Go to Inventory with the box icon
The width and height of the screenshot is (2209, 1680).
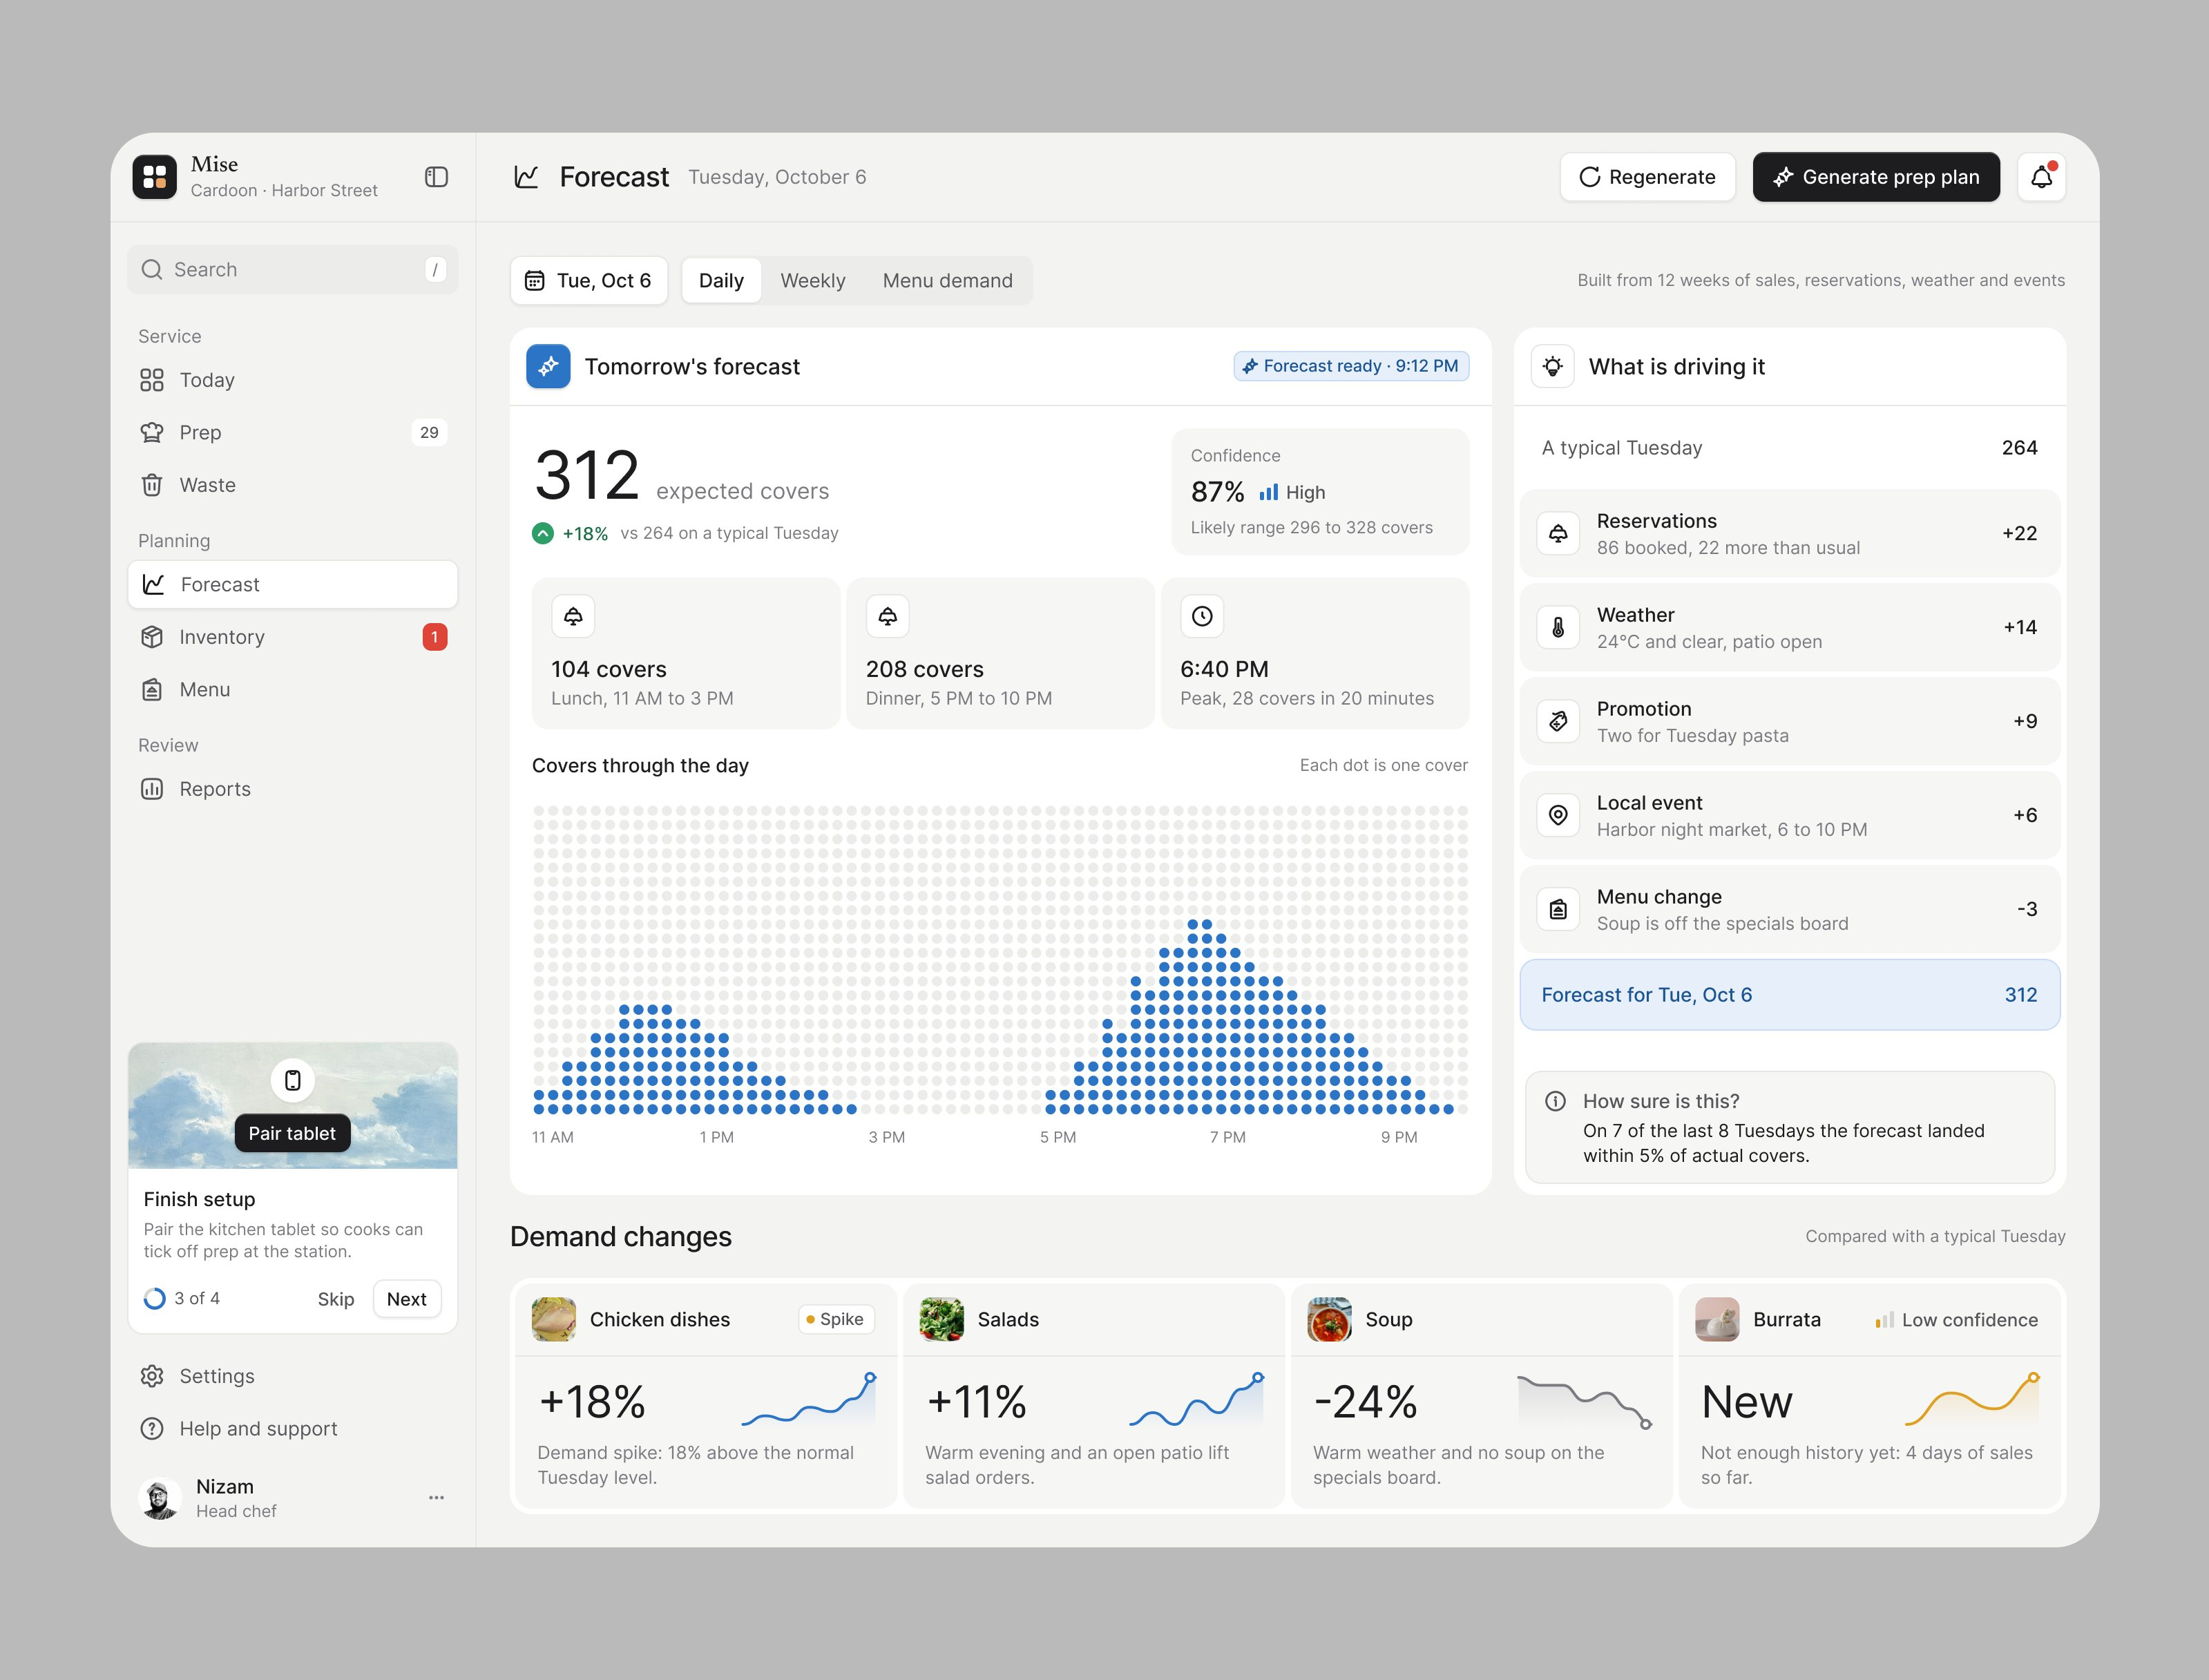(292, 637)
